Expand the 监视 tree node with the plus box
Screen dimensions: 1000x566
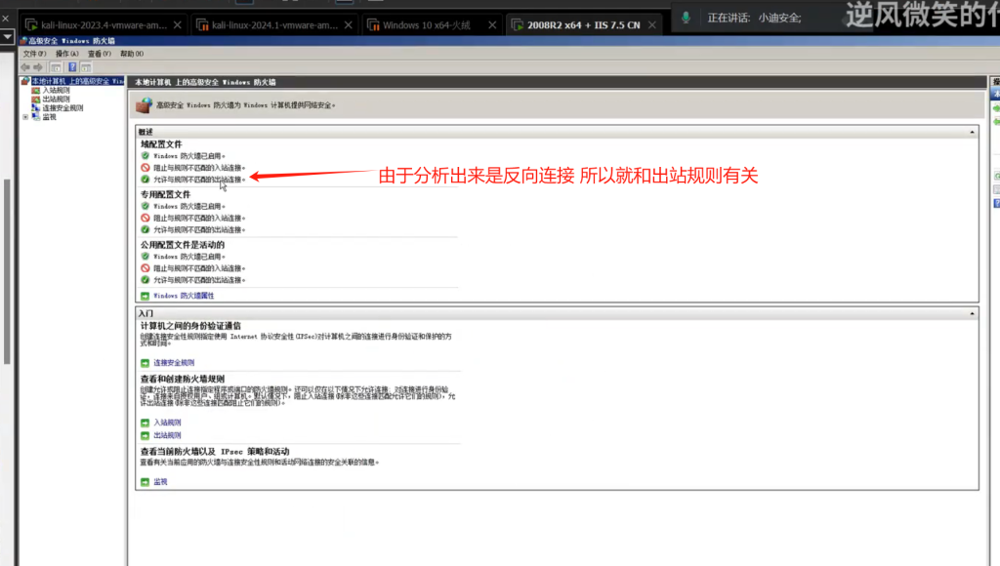coord(25,117)
